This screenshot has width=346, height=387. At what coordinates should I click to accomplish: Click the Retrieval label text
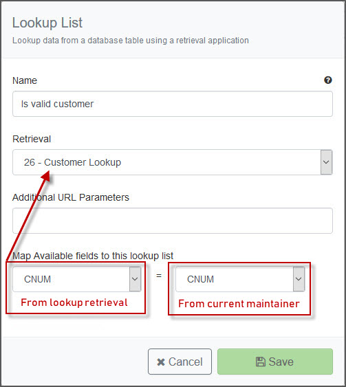click(32, 139)
